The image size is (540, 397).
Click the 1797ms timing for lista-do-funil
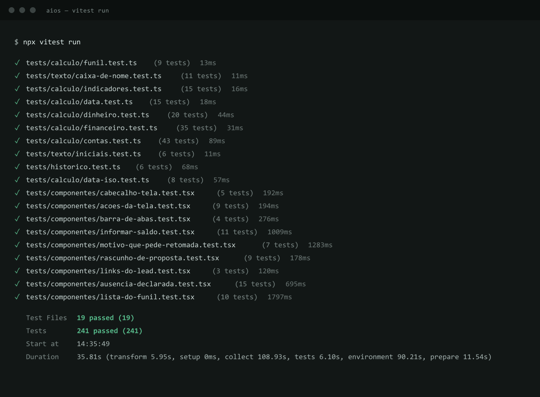280,297
